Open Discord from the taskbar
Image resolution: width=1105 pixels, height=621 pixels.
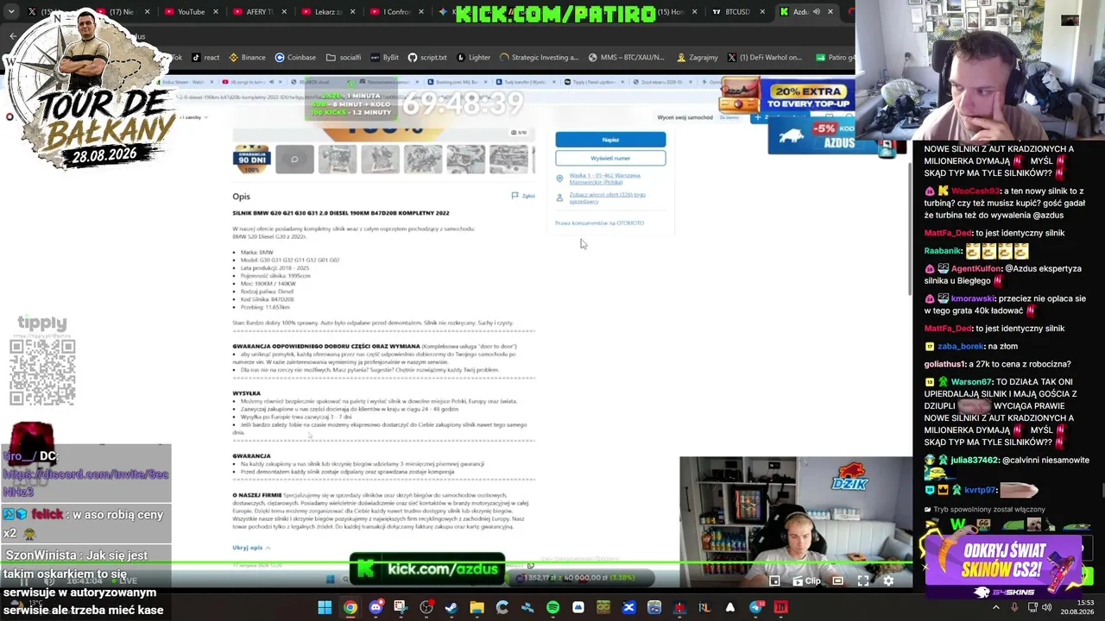[x=376, y=607]
